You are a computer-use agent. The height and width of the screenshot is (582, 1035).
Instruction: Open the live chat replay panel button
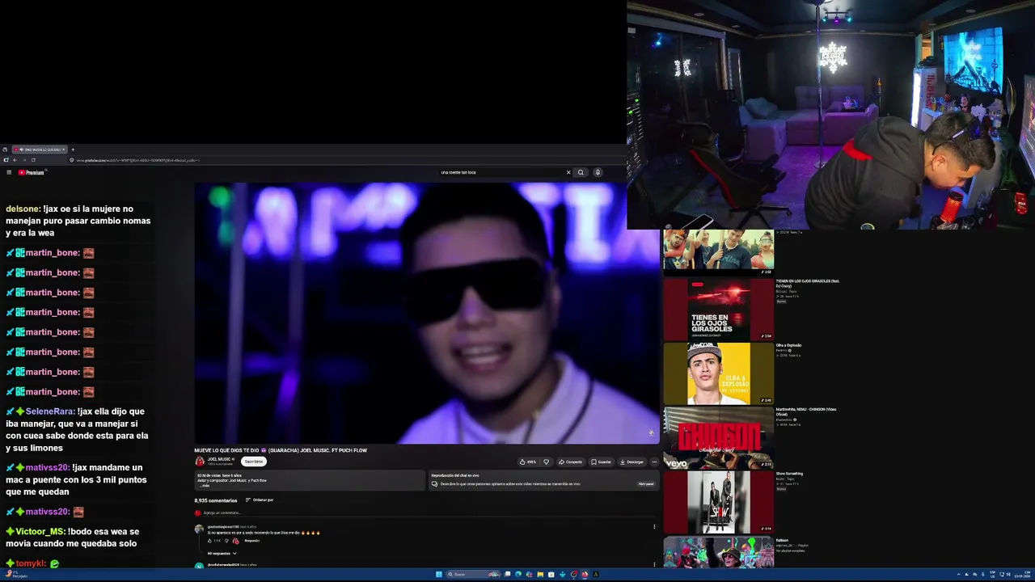coord(646,484)
